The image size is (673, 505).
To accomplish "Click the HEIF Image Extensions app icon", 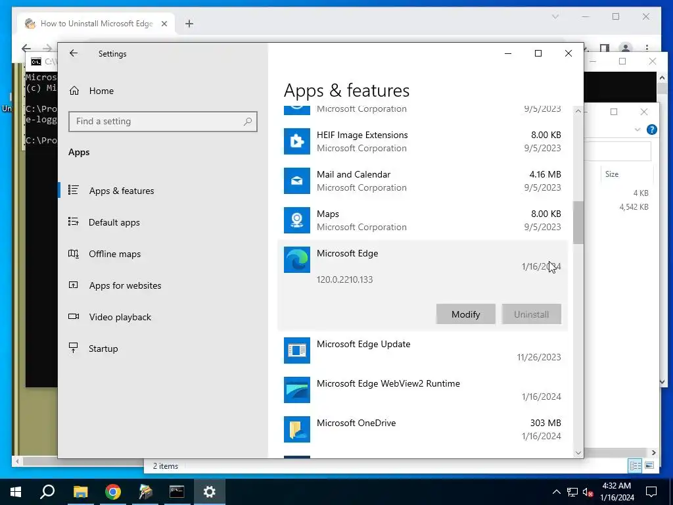I will point(296,141).
